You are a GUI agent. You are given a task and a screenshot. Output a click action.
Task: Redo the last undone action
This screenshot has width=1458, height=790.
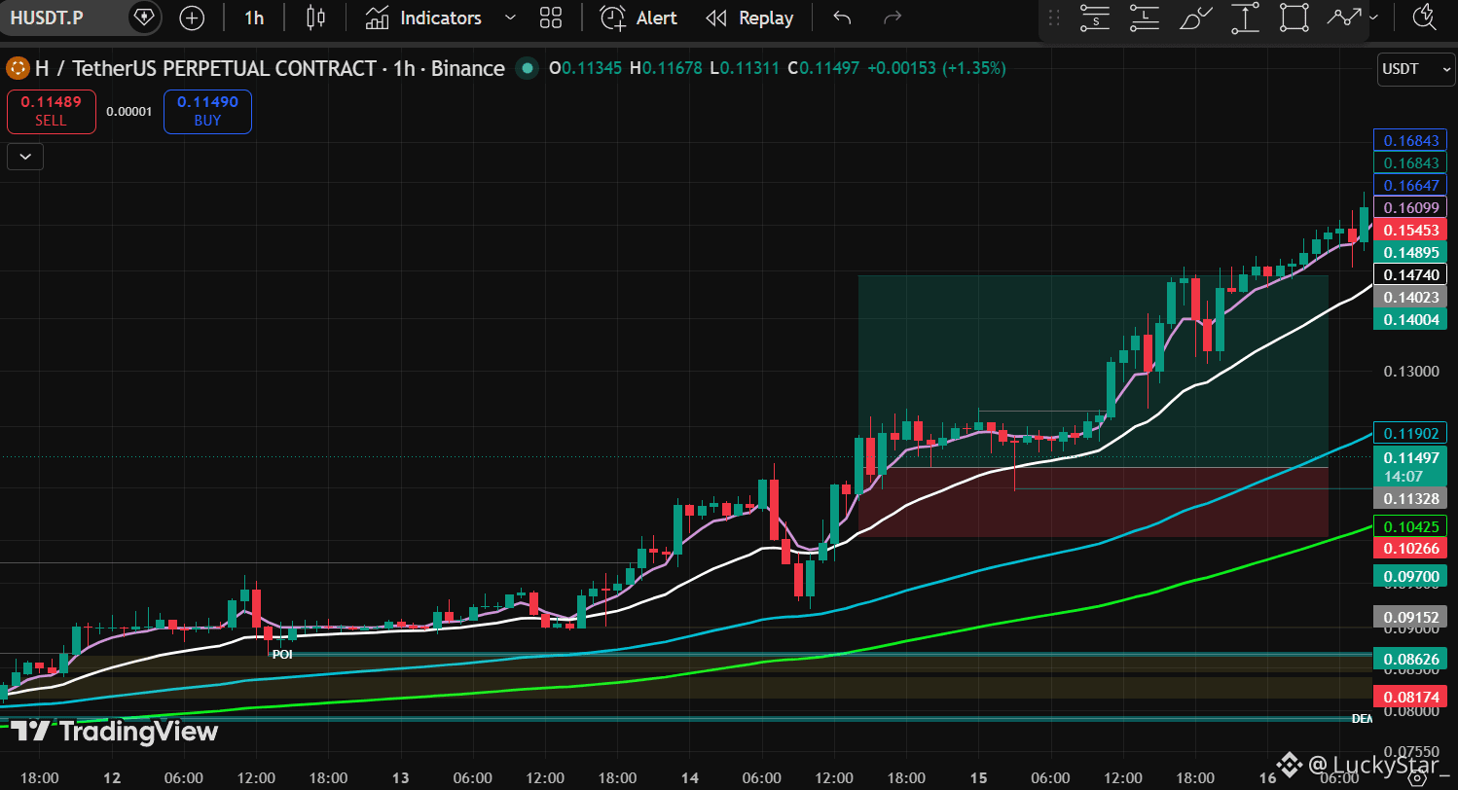tap(891, 18)
